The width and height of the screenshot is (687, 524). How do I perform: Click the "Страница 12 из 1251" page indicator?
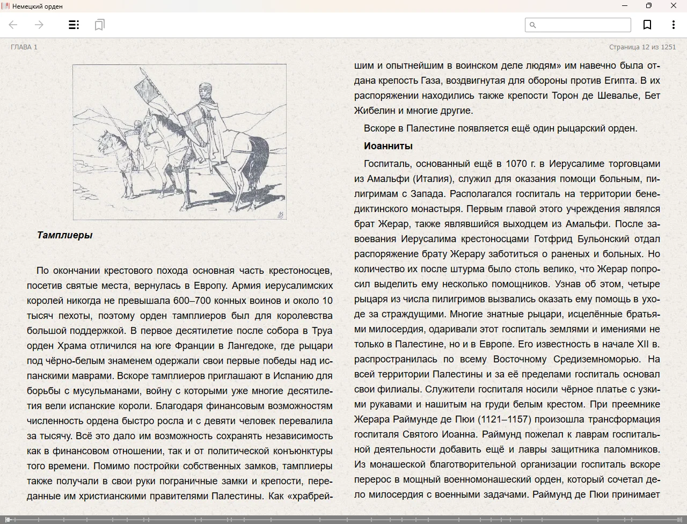tap(642, 47)
